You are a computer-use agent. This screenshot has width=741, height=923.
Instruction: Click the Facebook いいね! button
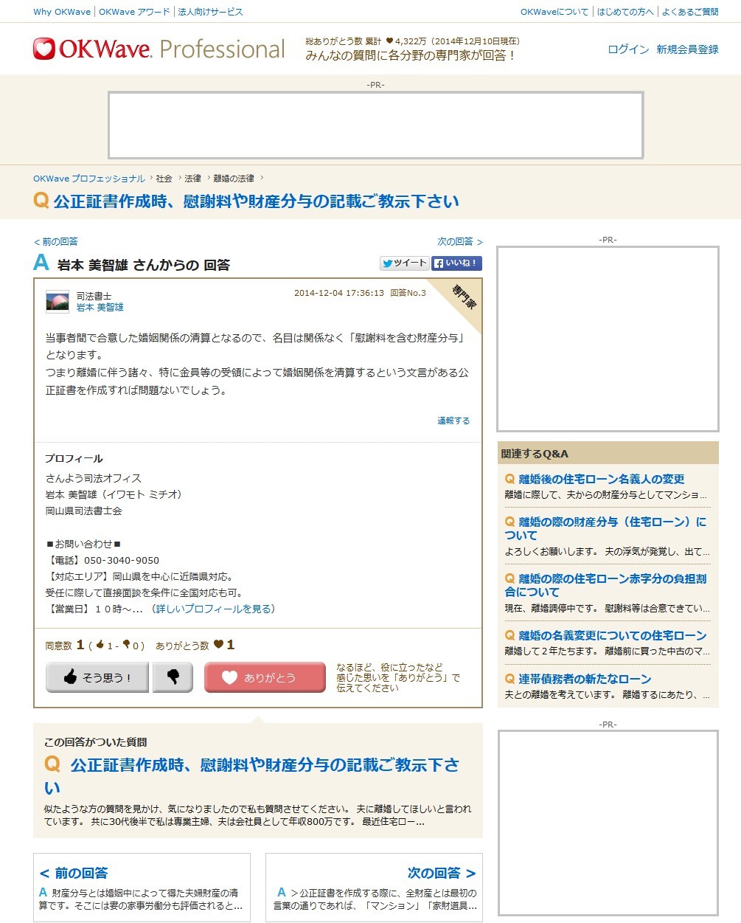[x=456, y=263]
